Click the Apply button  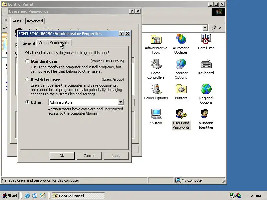click(116, 156)
